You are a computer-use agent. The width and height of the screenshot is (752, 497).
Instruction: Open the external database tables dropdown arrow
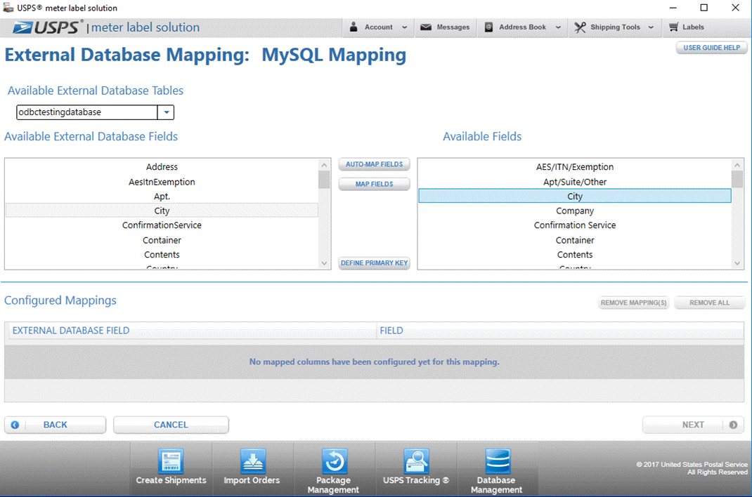[x=166, y=112]
